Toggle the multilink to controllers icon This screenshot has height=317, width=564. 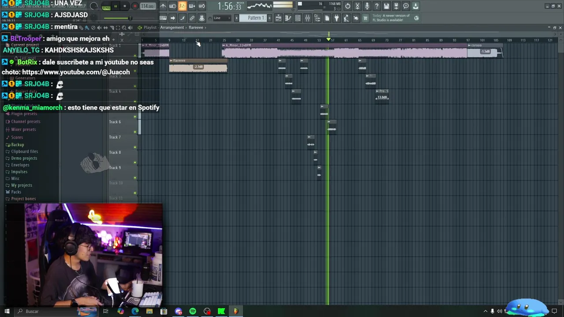coord(192,18)
